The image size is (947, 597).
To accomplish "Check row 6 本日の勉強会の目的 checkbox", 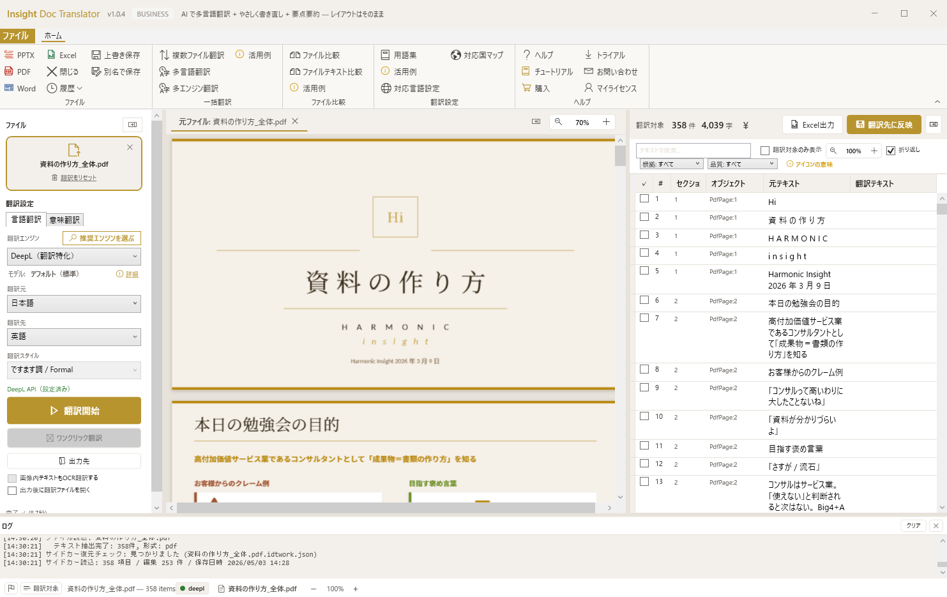I will 644,299.
